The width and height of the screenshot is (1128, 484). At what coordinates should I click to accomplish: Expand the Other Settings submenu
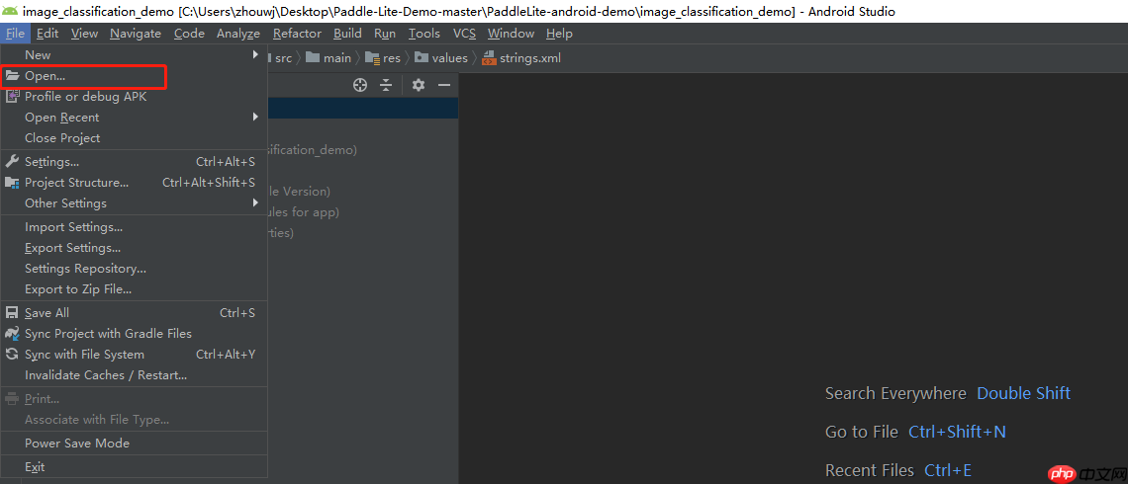[134, 203]
